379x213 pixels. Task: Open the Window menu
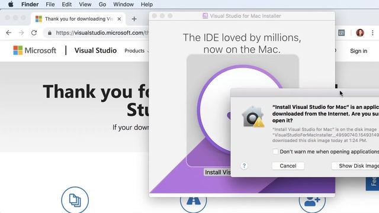123,4
